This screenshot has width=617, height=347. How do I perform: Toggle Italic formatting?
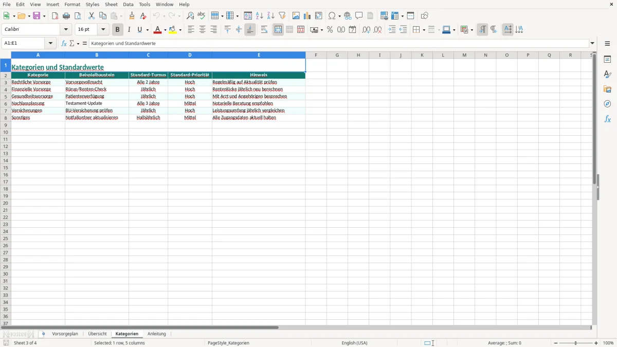click(129, 30)
